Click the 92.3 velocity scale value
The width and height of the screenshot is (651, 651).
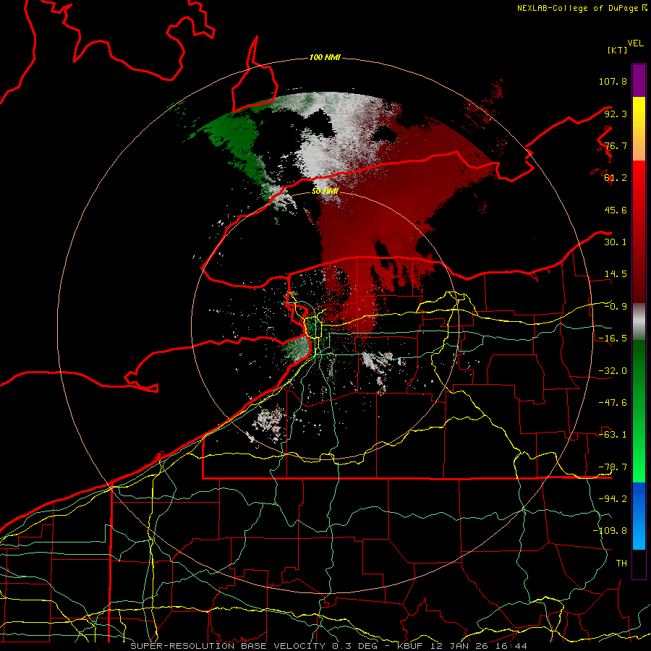pos(616,114)
